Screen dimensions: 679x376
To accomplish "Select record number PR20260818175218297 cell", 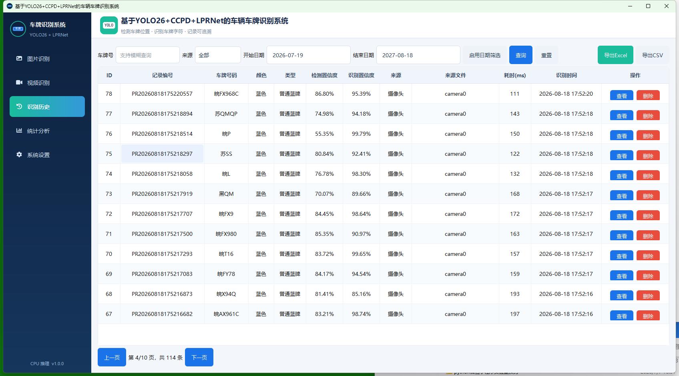I will [x=162, y=154].
